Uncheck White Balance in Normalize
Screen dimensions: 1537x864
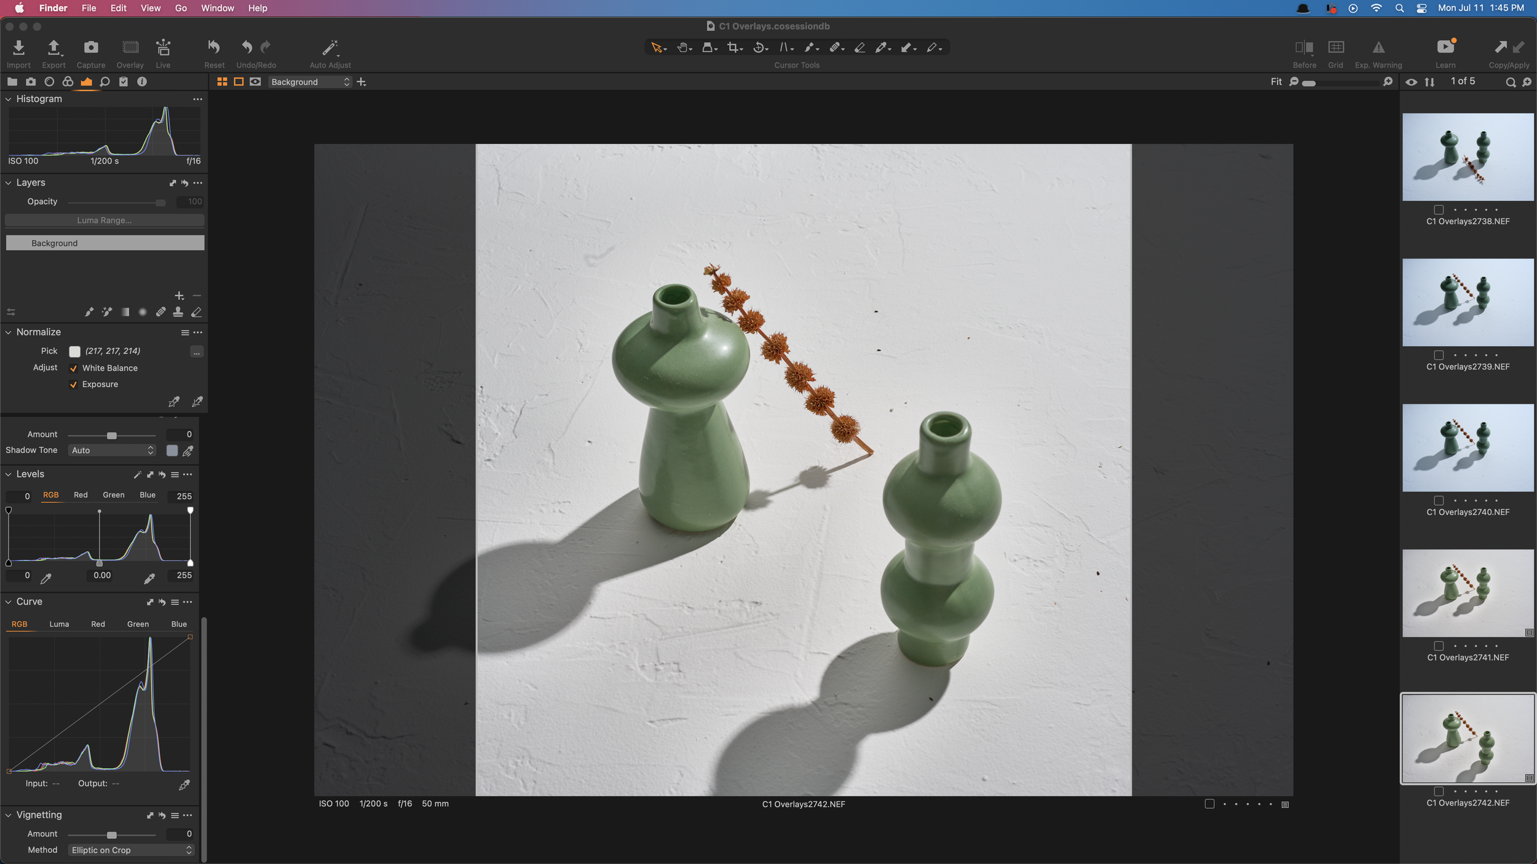pos(74,368)
